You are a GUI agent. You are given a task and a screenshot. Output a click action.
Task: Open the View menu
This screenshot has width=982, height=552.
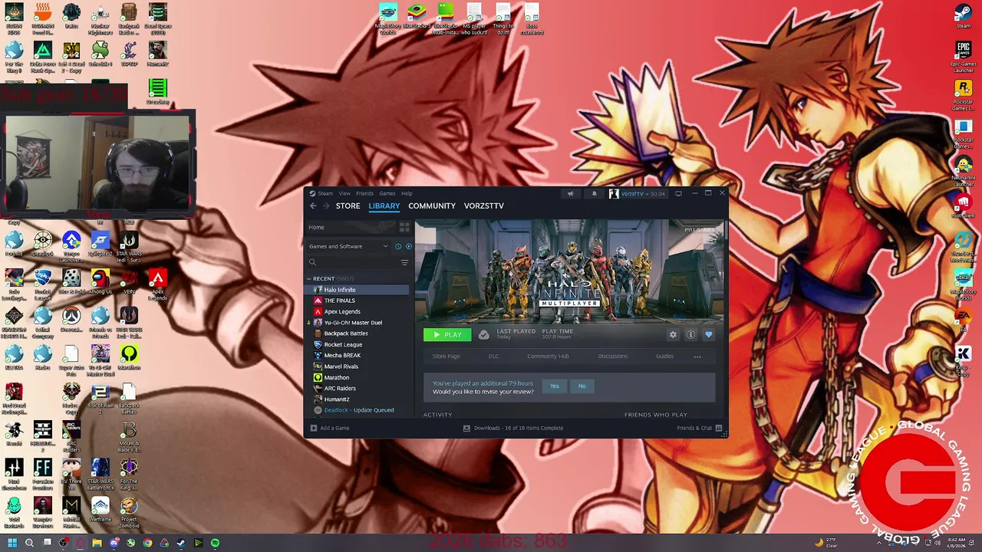coord(344,193)
